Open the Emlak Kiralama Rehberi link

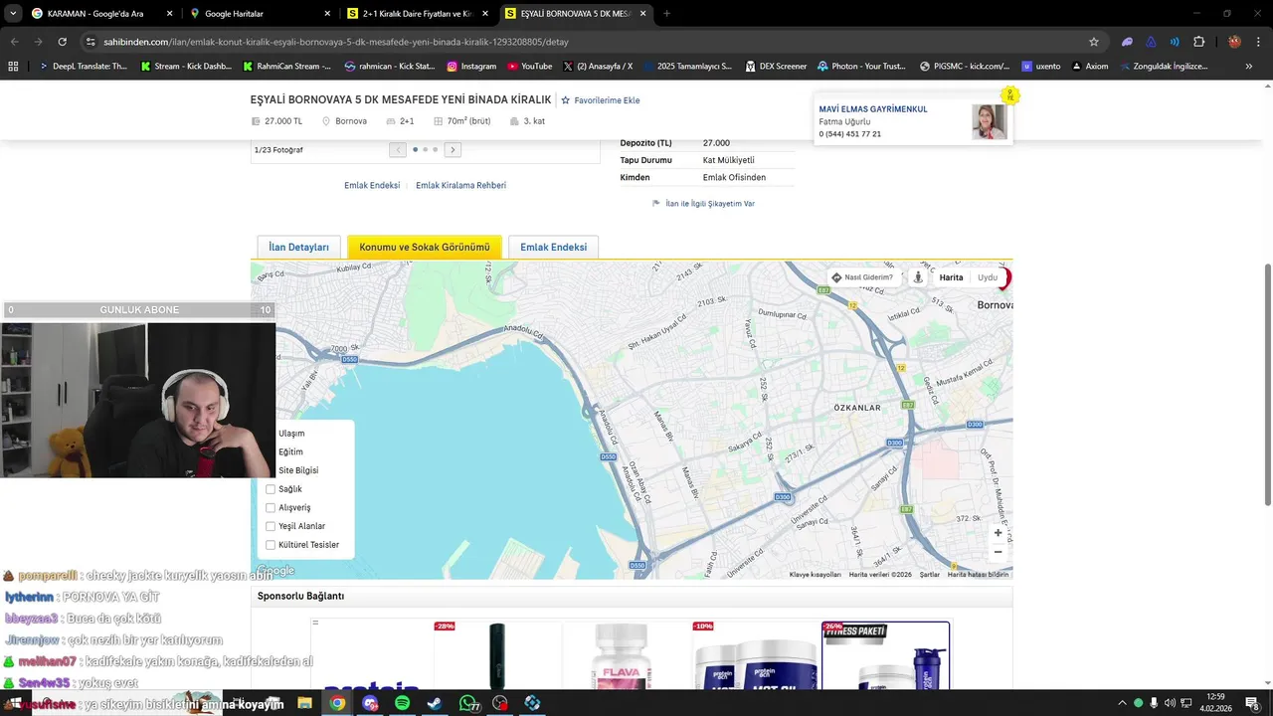(460, 185)
